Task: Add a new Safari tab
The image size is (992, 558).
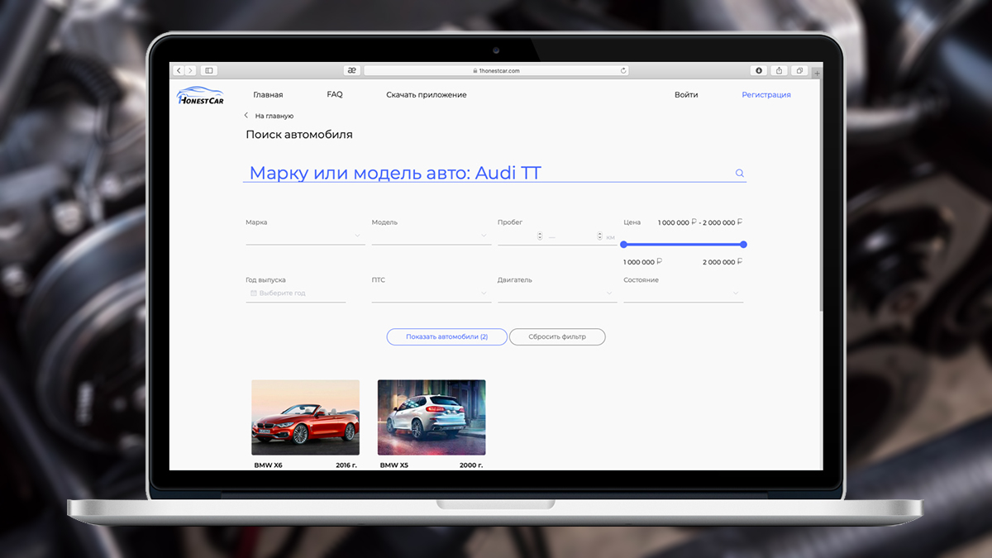Action: tap(818, 73)
